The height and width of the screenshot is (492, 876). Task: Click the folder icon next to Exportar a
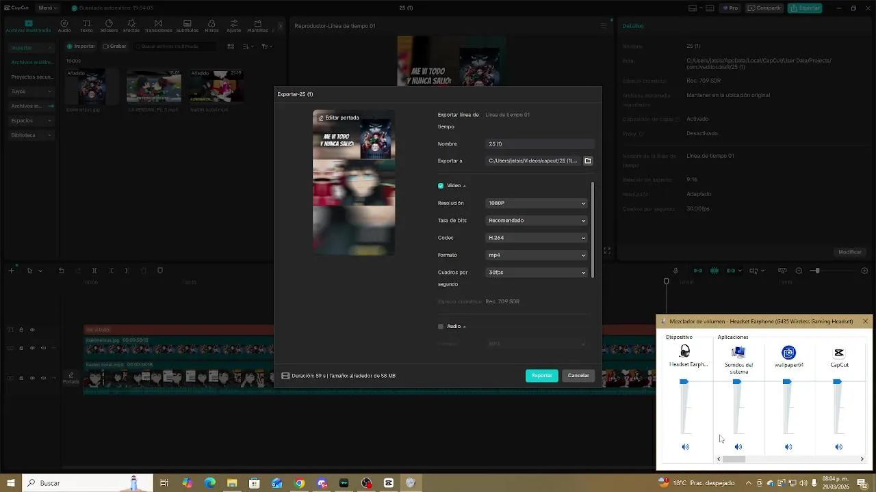pos(588,161)
